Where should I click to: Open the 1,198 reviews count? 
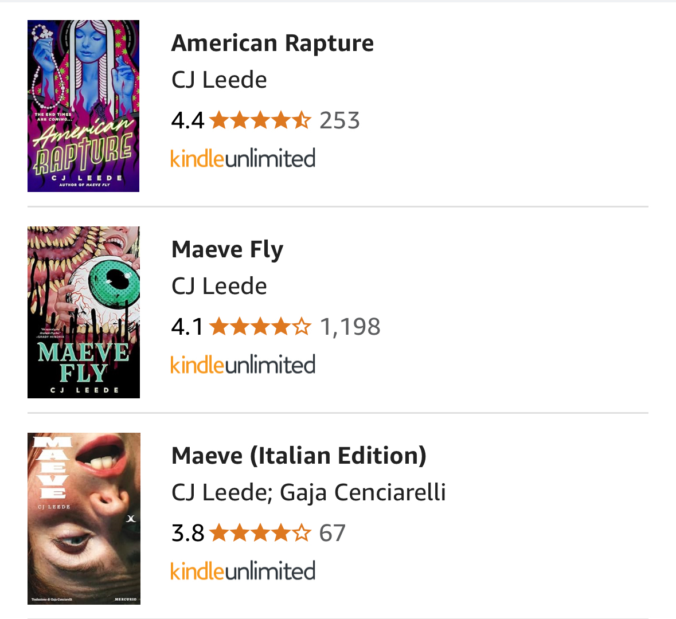(350, 327)
